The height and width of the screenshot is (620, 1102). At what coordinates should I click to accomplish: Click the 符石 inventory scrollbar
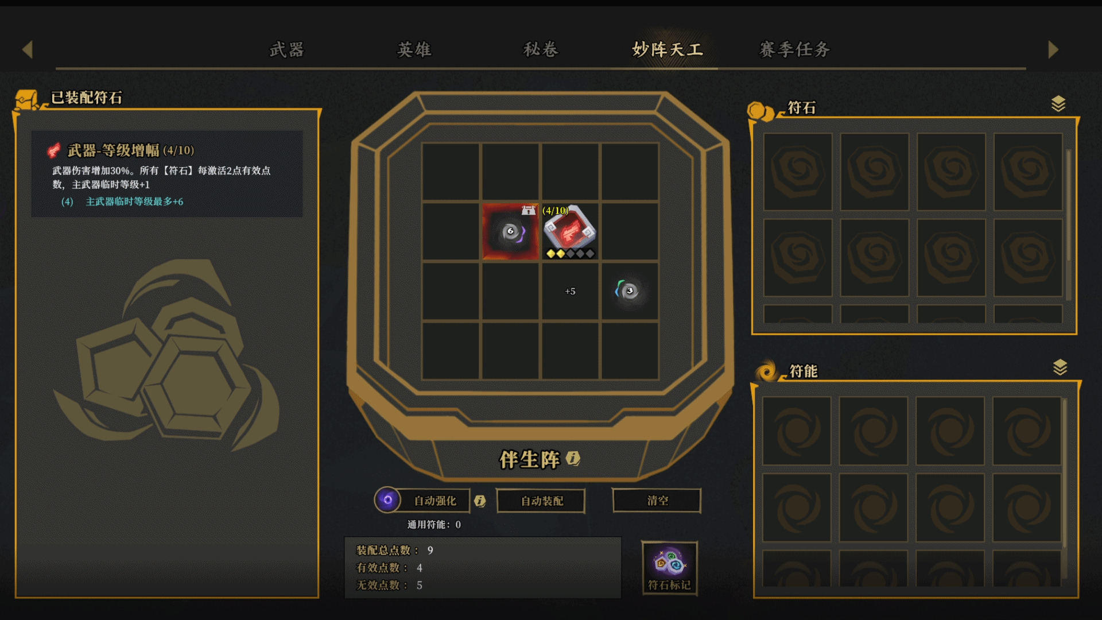tap(1069, 224)
